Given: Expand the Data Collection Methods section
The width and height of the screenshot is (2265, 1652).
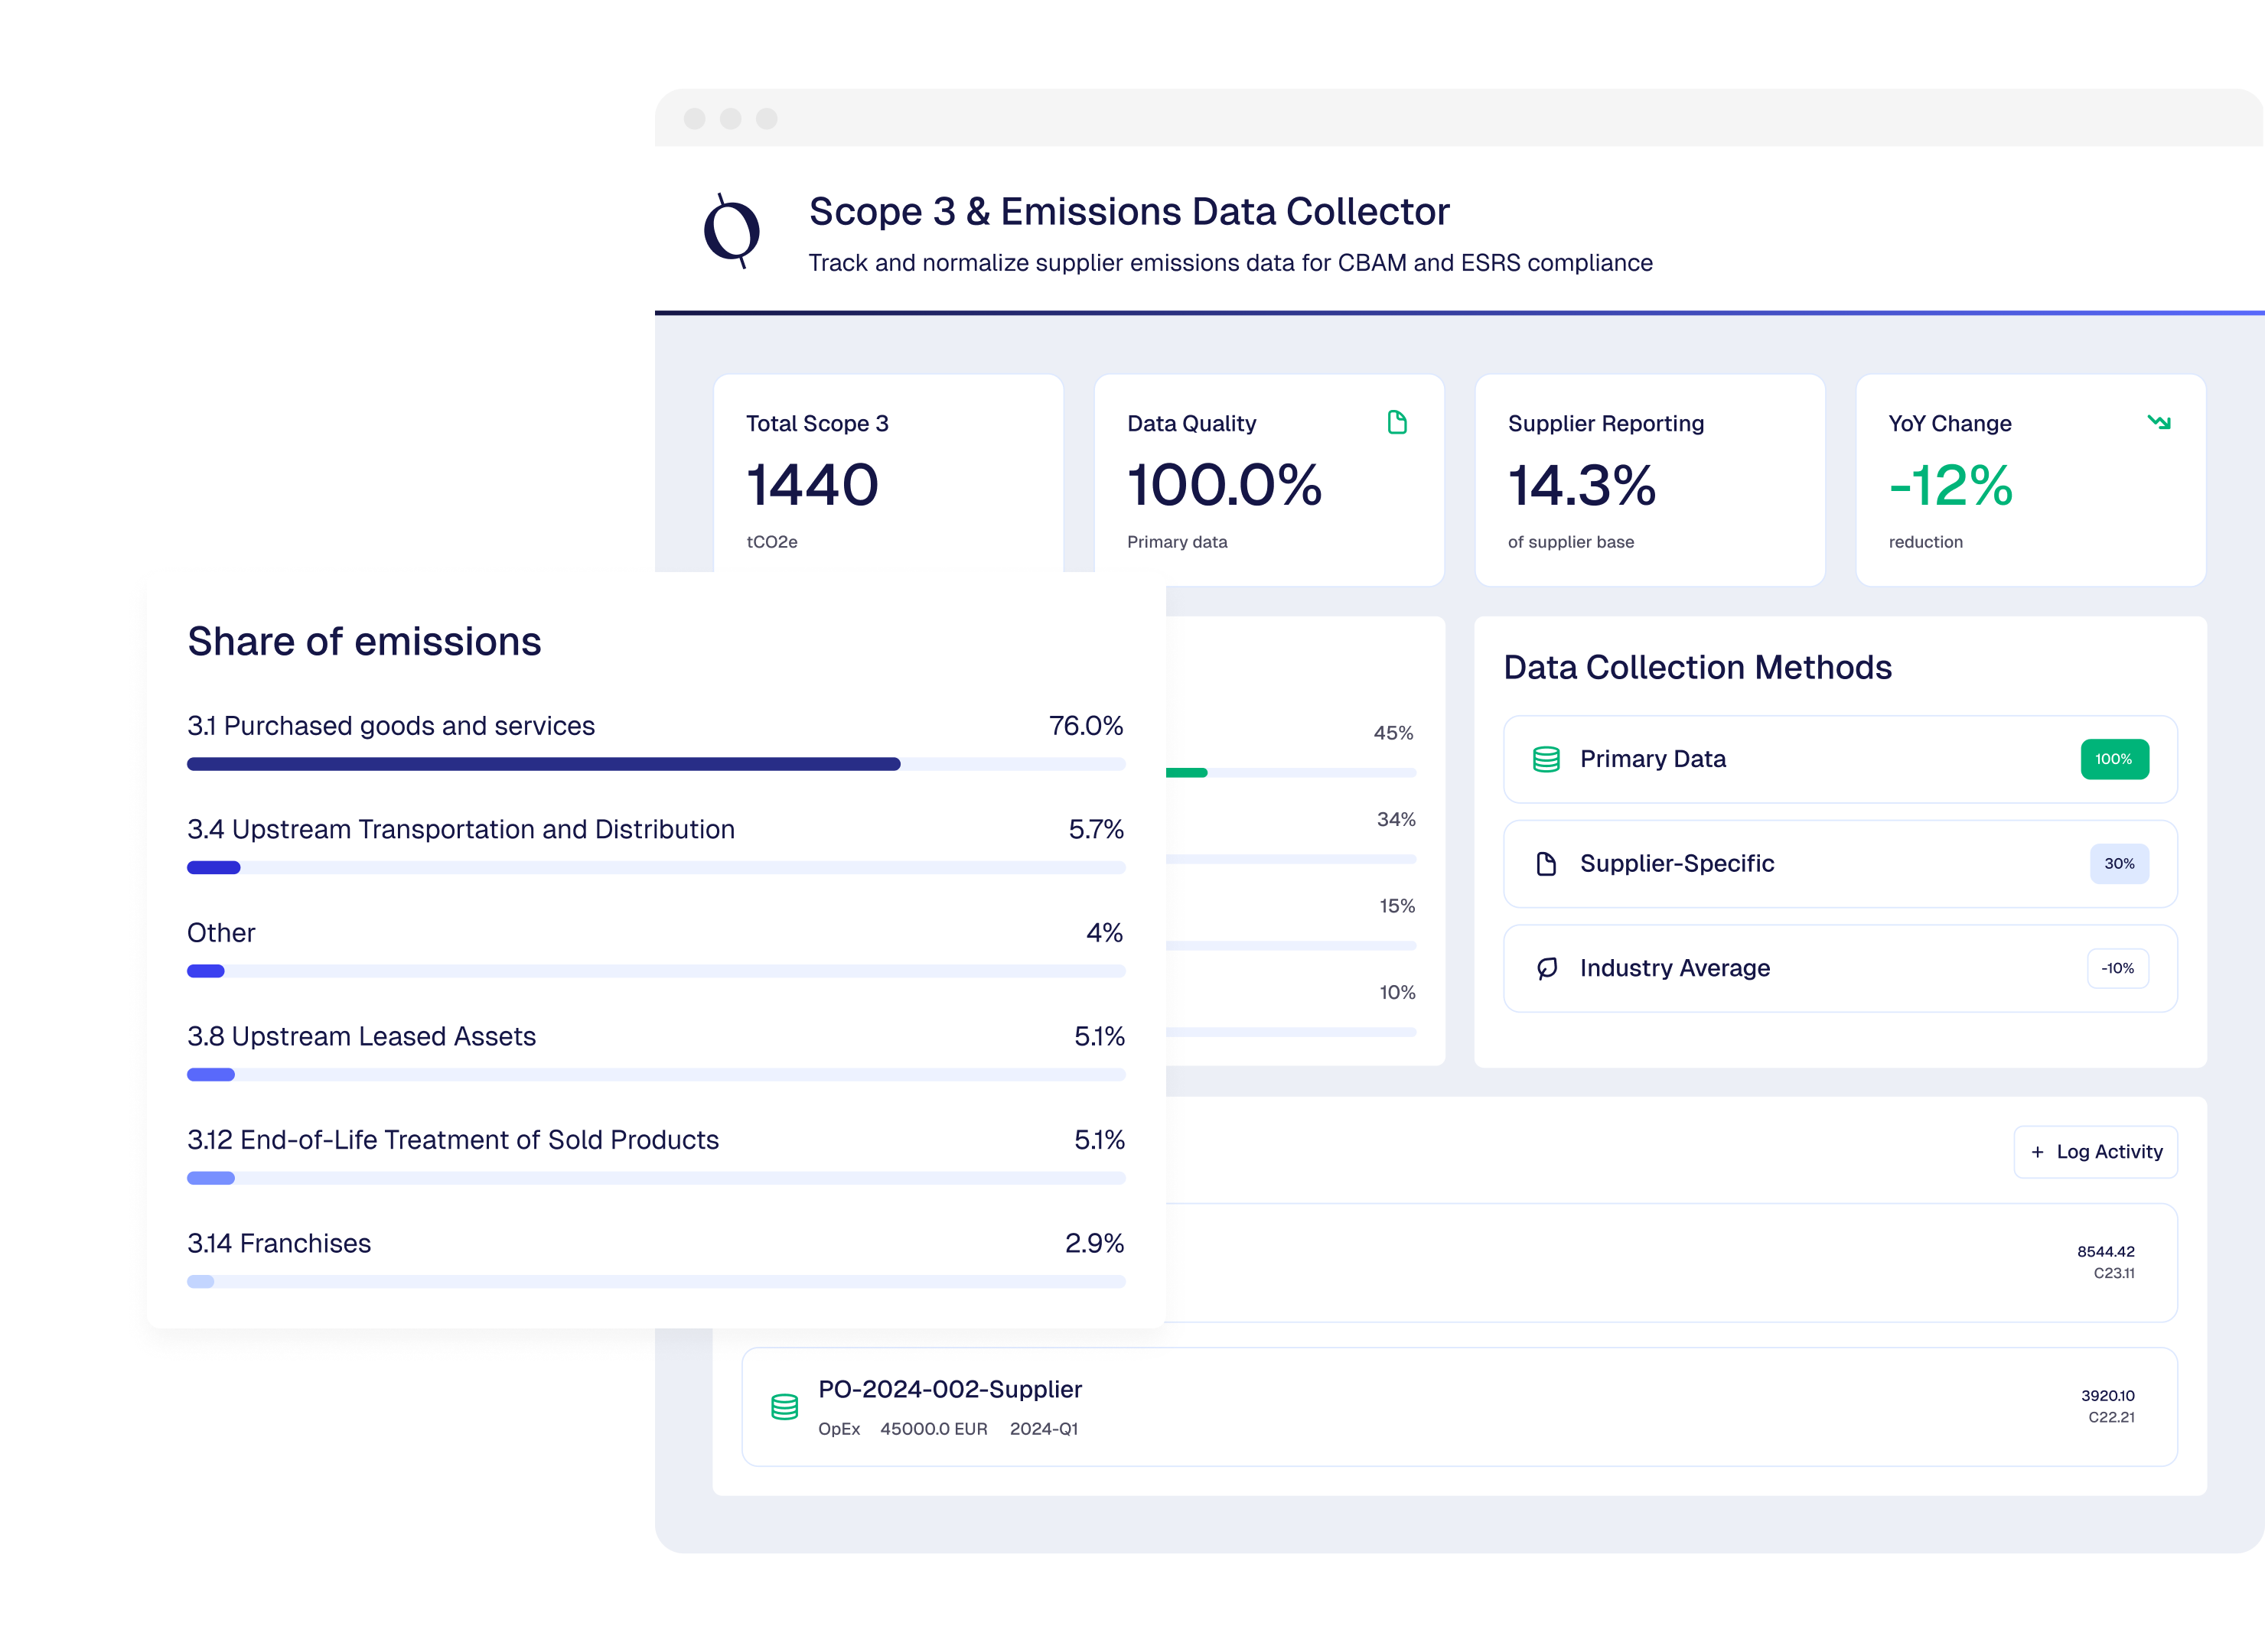Looking at the screenshot, I should click(x=1698, y=667).
